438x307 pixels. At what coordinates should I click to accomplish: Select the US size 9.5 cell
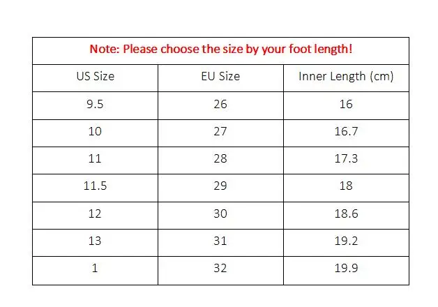coord(95,105)
